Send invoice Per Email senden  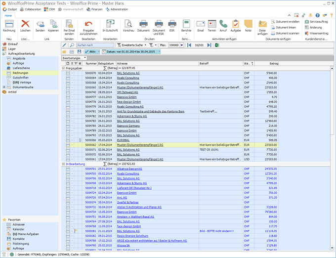69,27
